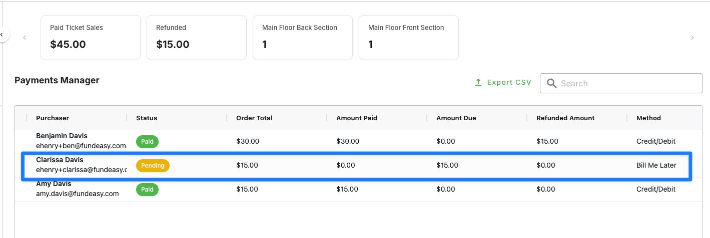
Task: Select the Refunded $15.00 card
Action: 197,37
